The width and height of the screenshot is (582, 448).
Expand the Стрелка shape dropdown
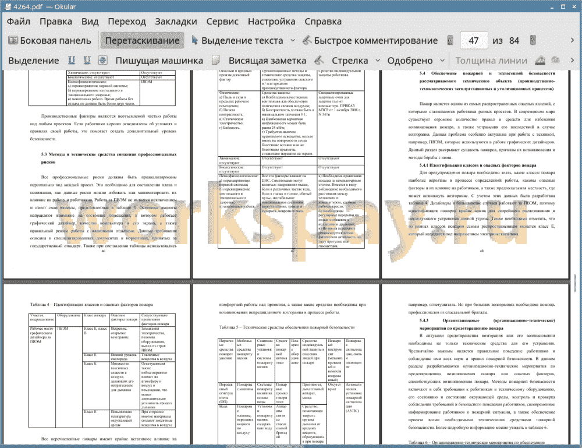[x=378, y=61]
